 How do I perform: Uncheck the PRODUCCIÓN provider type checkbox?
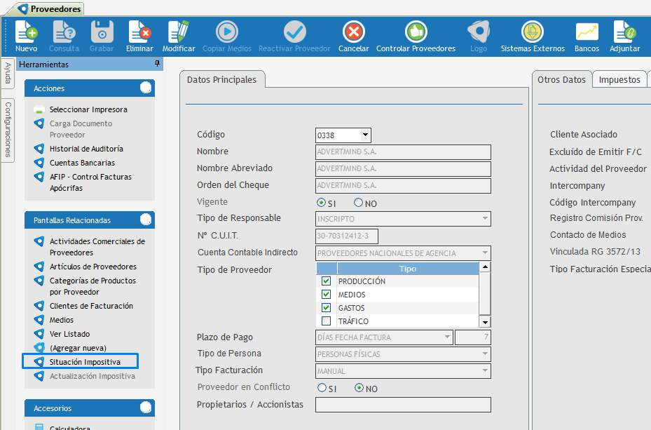point(326,281)
